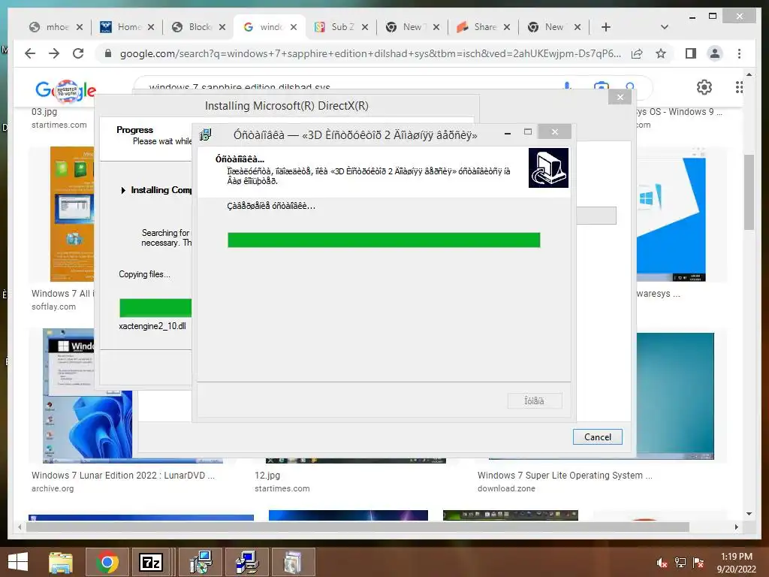Image resolution: width=769 pixels, height=577 pixels.
Task: Open the 12.jpg startimes.com result
Action: (x=267, y=476)
